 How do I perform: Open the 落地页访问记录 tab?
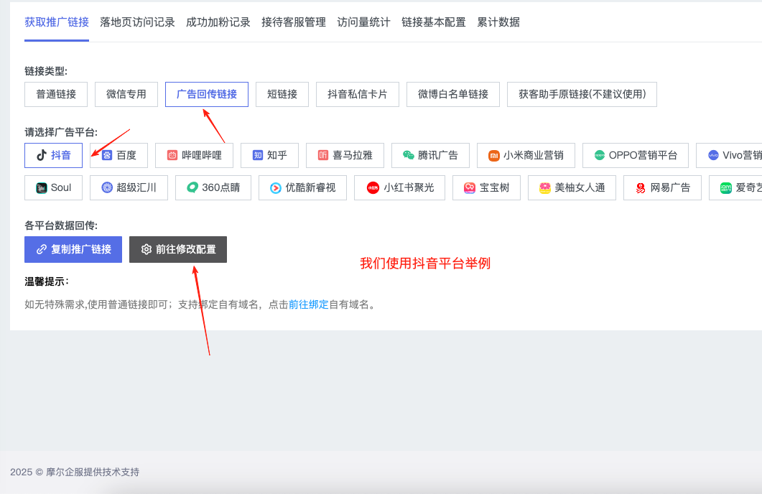137,22
